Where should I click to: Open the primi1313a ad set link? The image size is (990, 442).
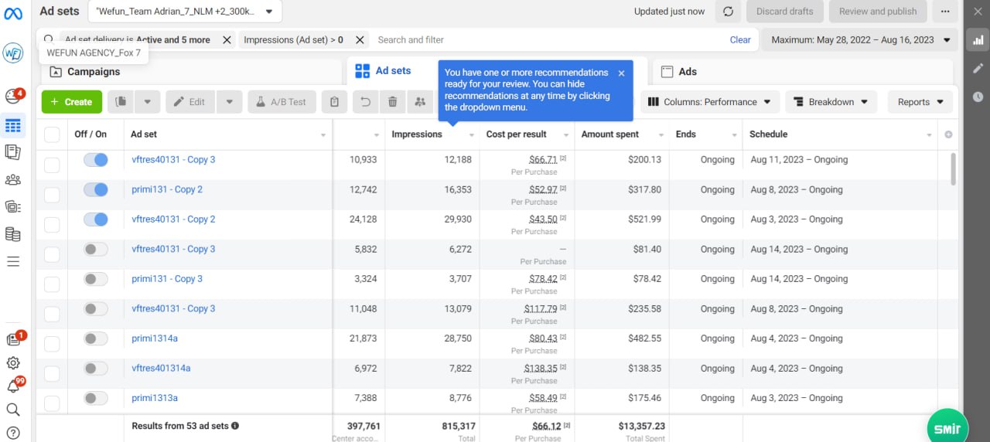pyautogui.click(x=155, y=398)
